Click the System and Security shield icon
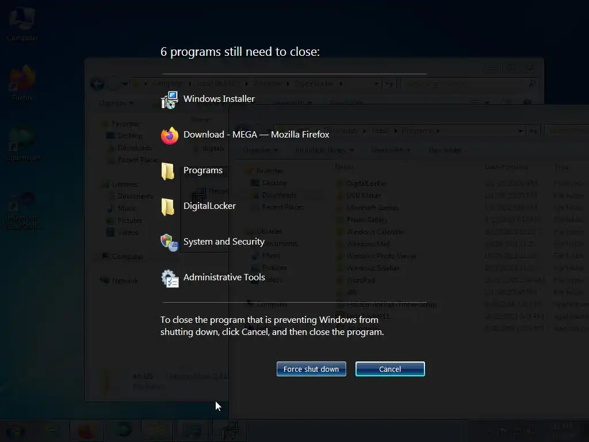 point(170,242)
